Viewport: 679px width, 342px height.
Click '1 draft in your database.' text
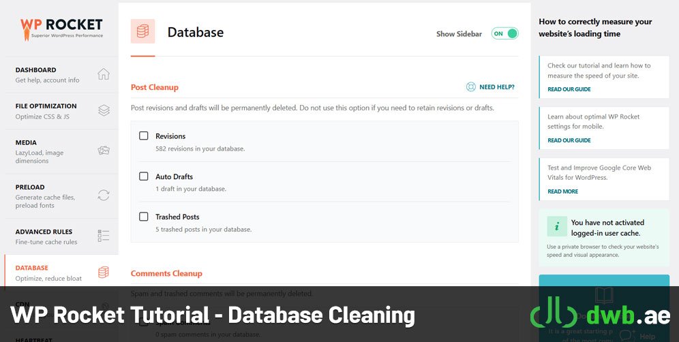(x=191, y=189)
